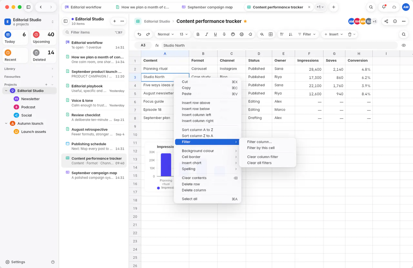Open the Filter dropdown in toolbar
413x268 pixels.
[307, 34]
